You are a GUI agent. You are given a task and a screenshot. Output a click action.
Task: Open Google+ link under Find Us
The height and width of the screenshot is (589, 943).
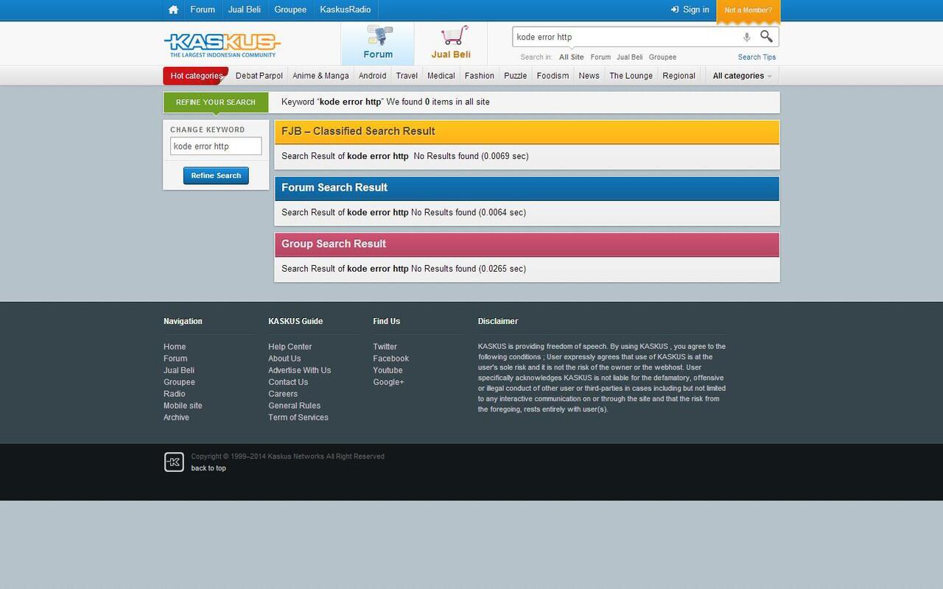(x=388, y=382)
